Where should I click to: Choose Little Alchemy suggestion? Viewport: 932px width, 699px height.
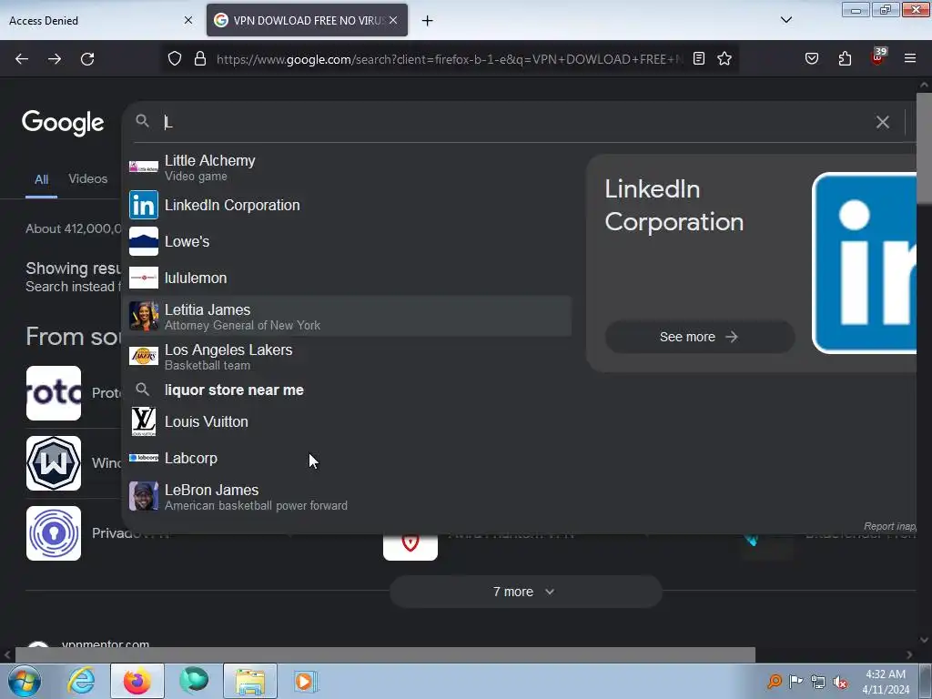349,167
